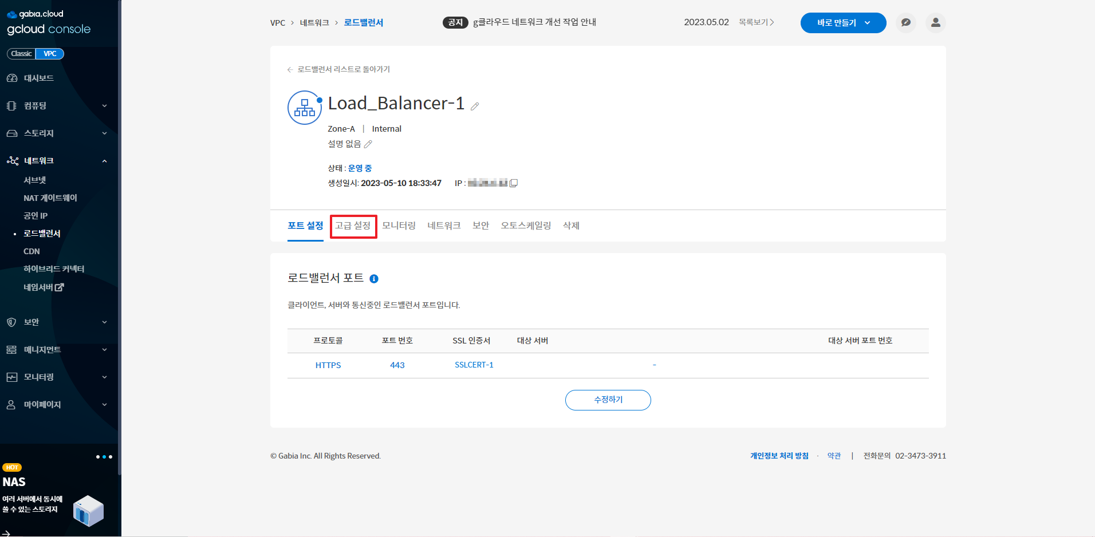Select 로드밸런서 in the sidebar

[42, 234]
